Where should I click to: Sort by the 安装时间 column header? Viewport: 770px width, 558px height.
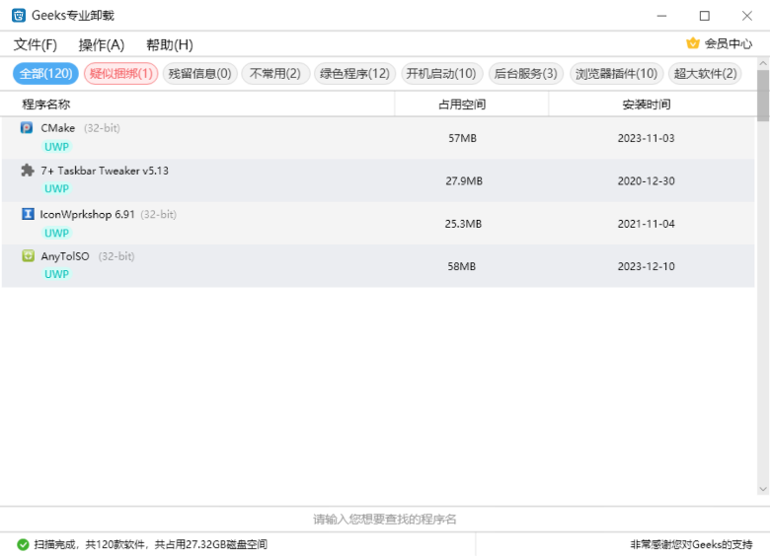647,104
